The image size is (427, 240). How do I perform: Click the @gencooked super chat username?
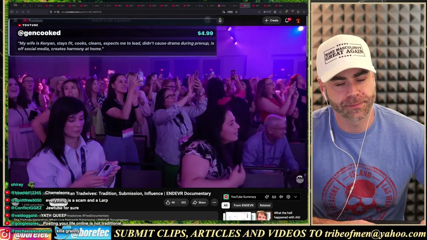point(39,33)
